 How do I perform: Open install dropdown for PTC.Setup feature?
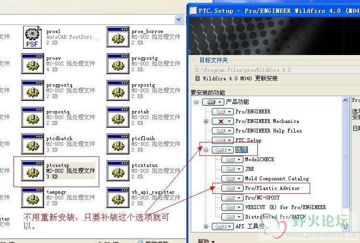(x=223, y=140)
